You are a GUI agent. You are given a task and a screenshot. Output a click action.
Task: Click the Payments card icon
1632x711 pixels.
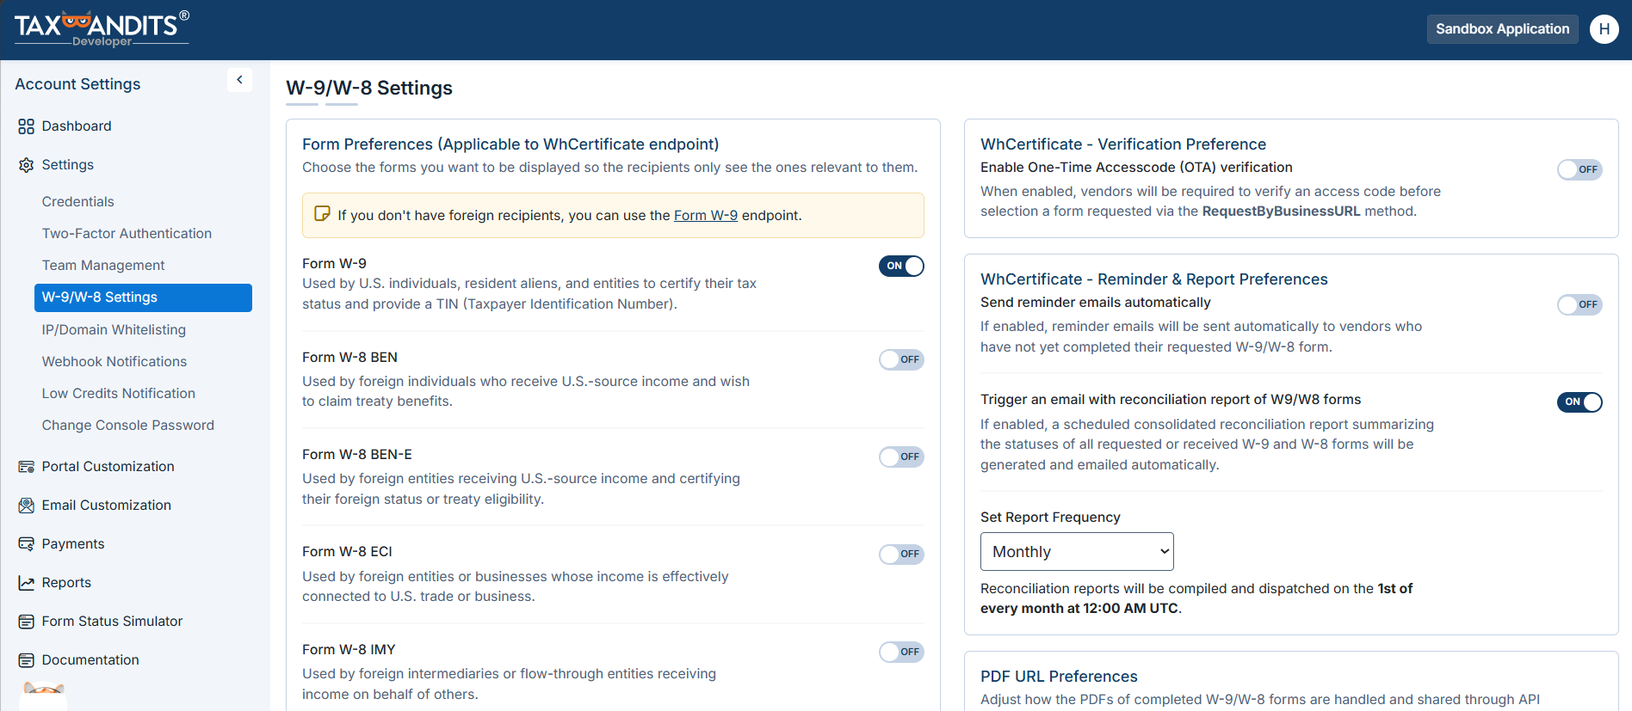(x=27, y=544)
